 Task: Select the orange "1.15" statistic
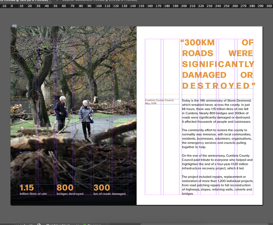[x=27, y=188]
